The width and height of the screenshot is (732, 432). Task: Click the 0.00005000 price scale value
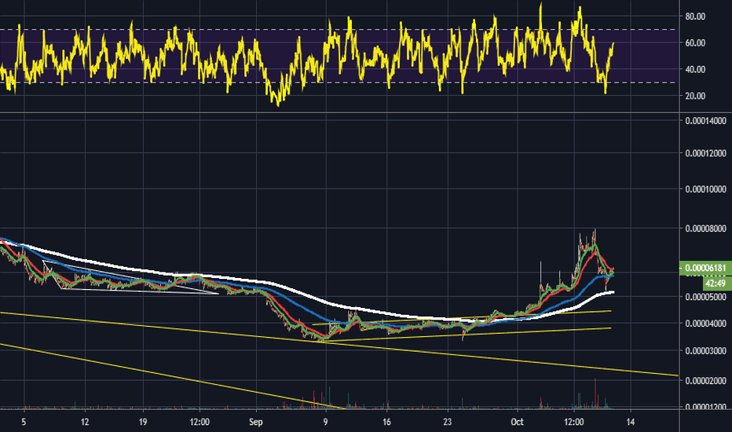click(x=705, y=297)
